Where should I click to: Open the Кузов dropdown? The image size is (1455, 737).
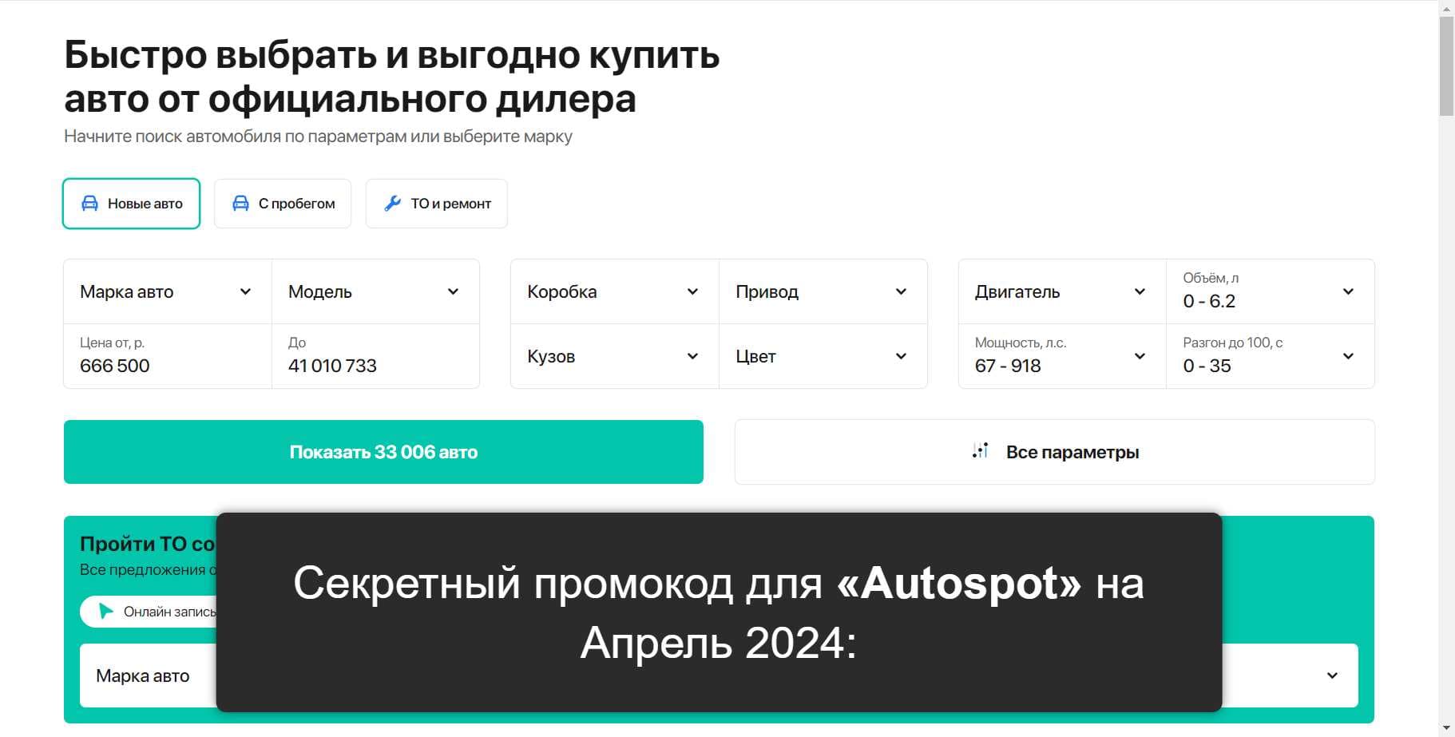tap(613, 356)
